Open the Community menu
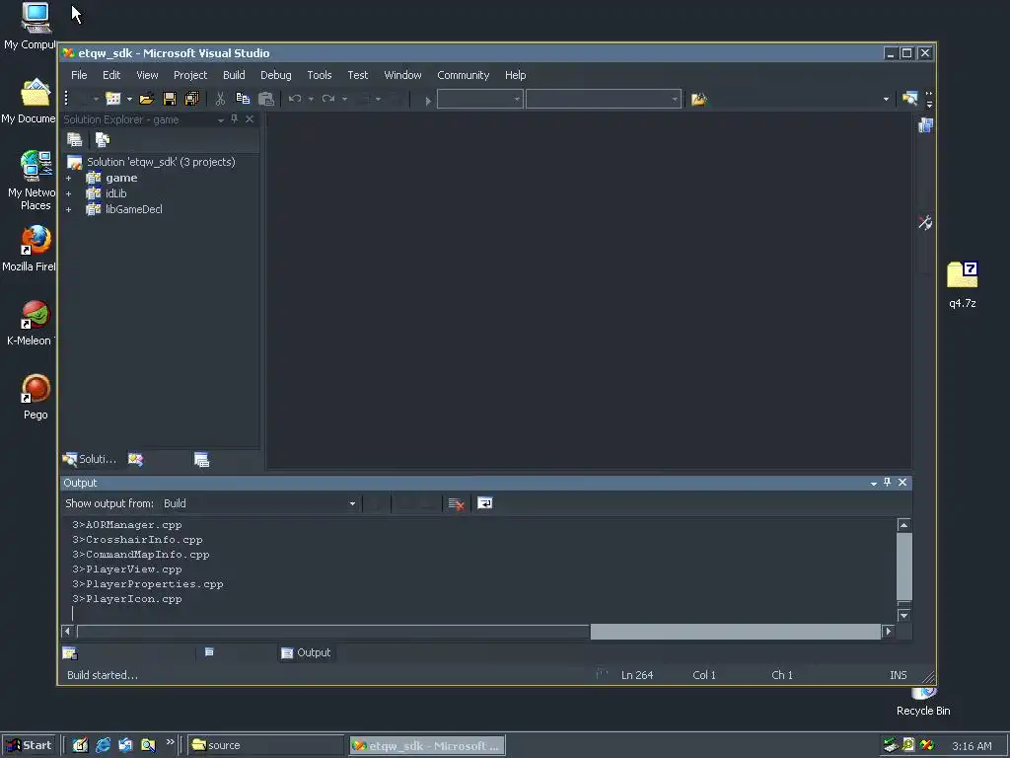 point(464,75)
